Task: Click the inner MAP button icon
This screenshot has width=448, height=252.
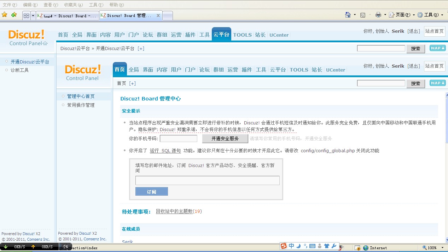Action: pos(438,83)
